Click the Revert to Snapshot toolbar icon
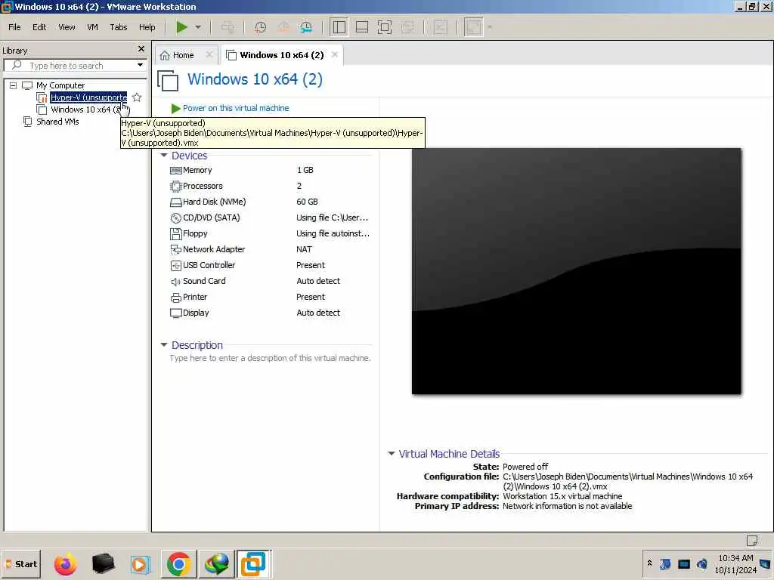The width and height of the screenshot is (774, 580). click(283, 27)
